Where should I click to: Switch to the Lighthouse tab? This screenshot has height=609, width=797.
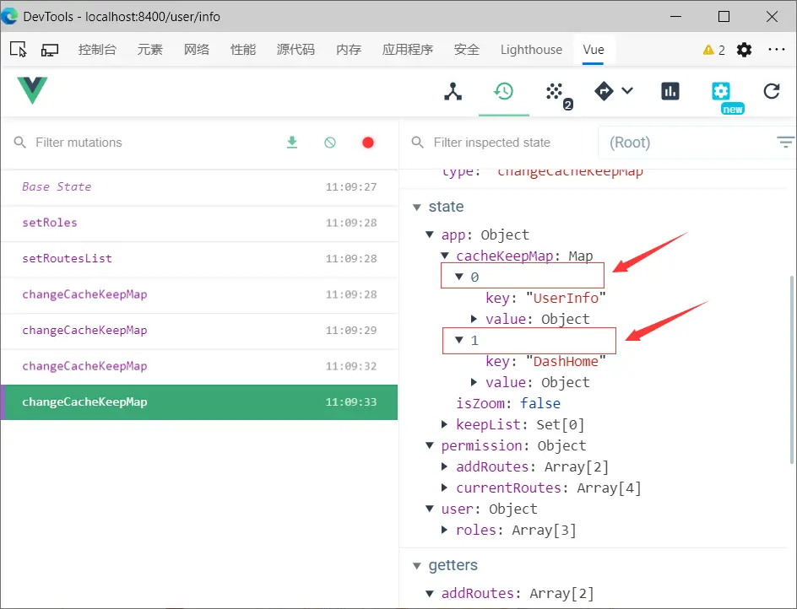click(531, 50)
